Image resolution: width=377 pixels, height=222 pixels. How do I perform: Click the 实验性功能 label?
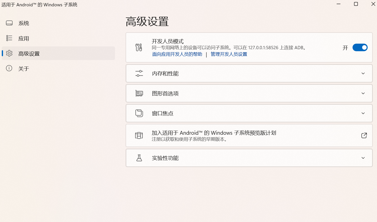[165, 158]
